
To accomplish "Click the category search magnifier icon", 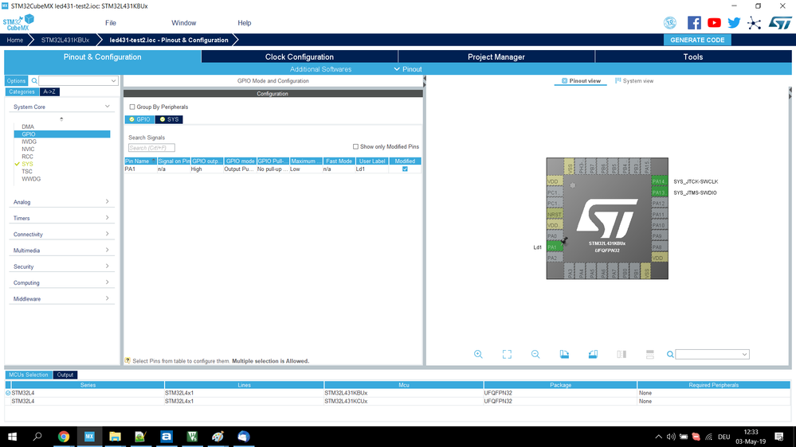I will 34,81.
